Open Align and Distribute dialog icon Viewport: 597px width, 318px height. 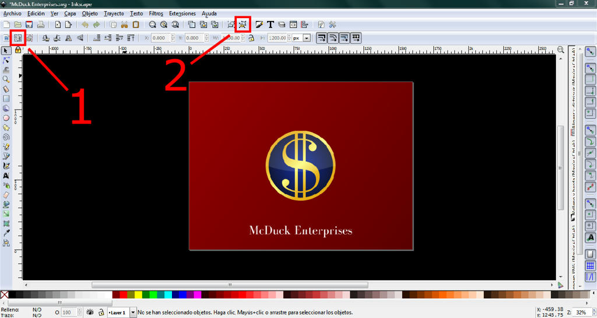[x=304, y=24]
